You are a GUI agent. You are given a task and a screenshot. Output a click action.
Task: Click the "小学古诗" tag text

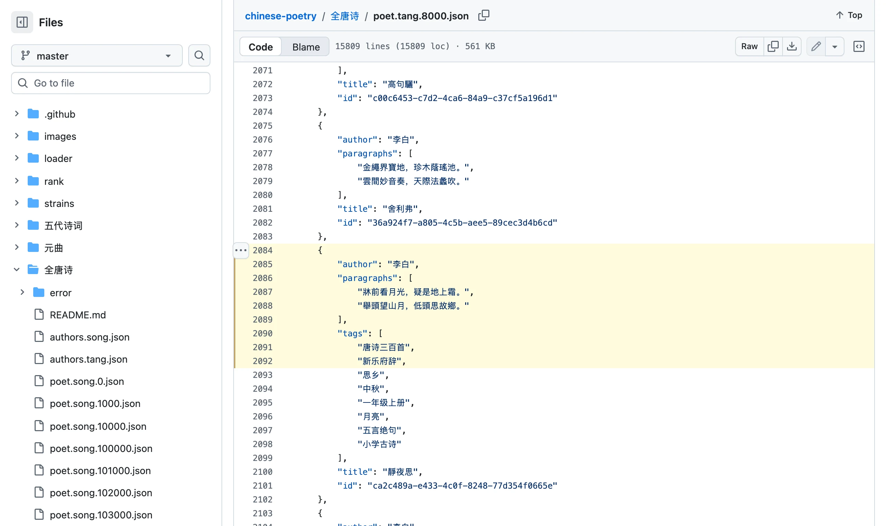tap(379, 444)
